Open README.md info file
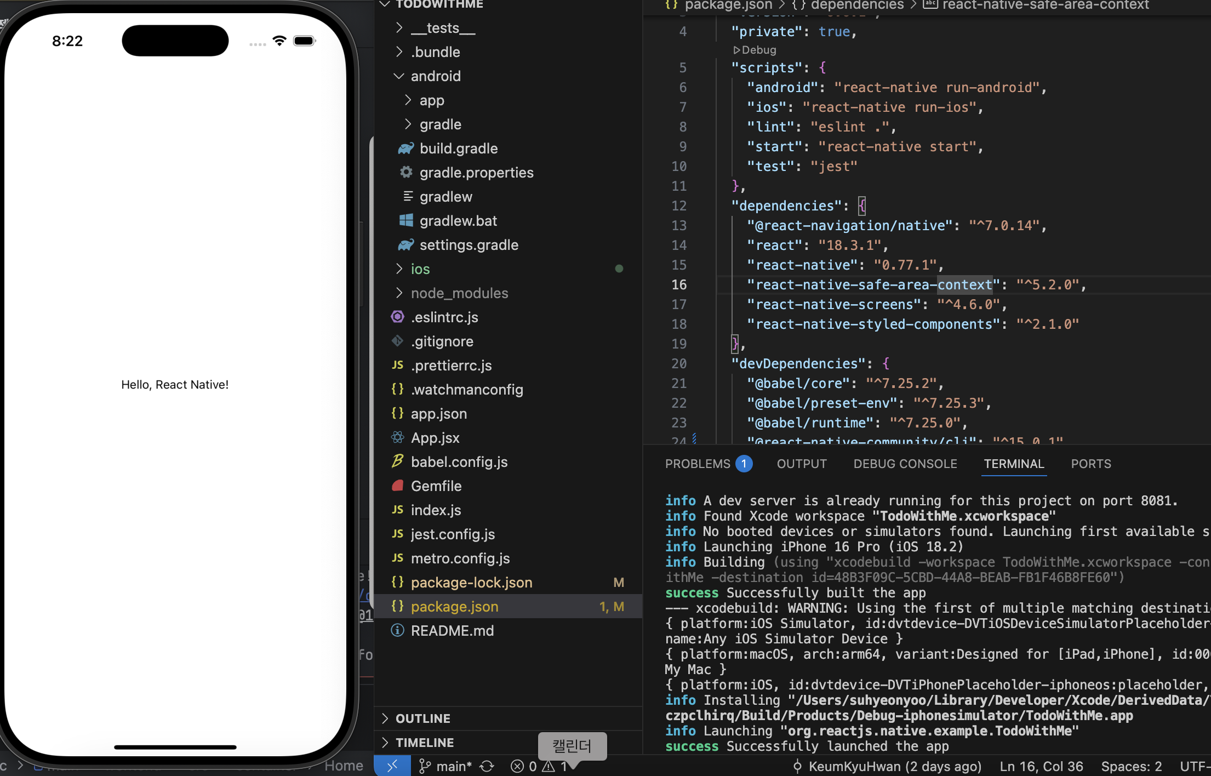This screenshot has width=1211, height=776. 452,631
